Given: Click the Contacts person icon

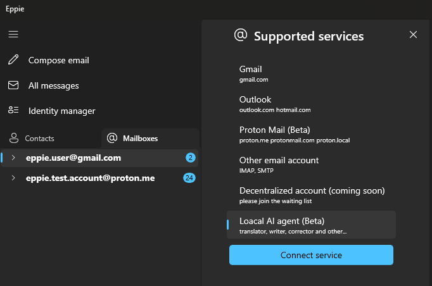Looking at the screenshot, I should [14, 138].
